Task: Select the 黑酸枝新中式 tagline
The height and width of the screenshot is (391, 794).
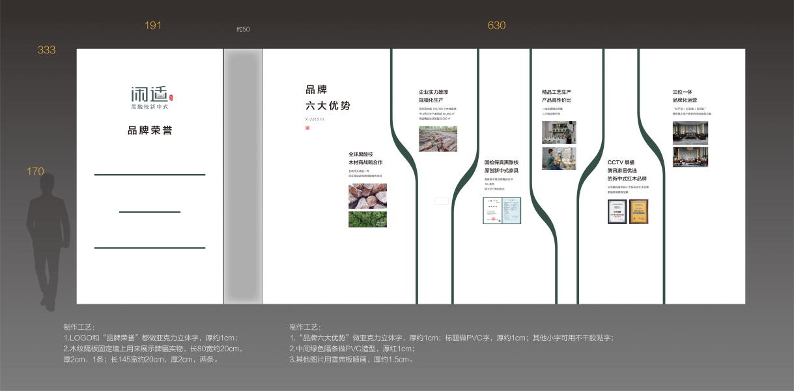Action: point(149,106)
